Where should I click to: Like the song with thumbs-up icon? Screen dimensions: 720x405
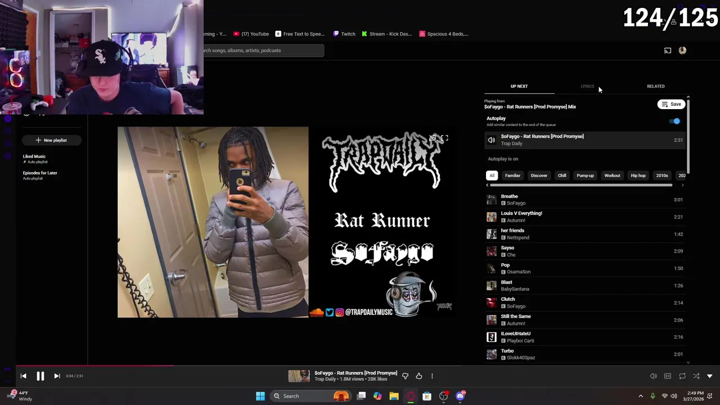[418, 376]
